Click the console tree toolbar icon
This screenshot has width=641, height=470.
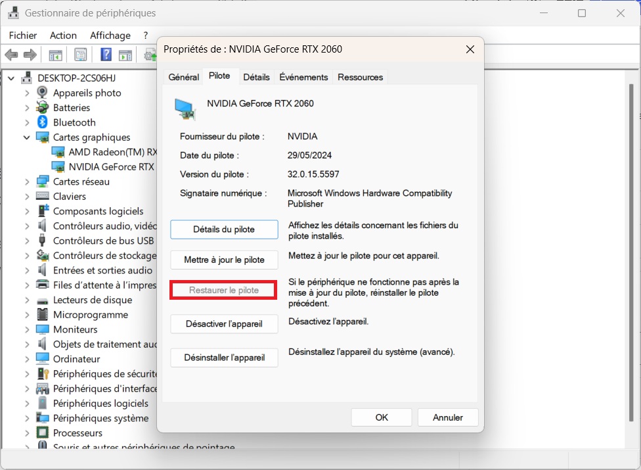(x=55, y=55)
